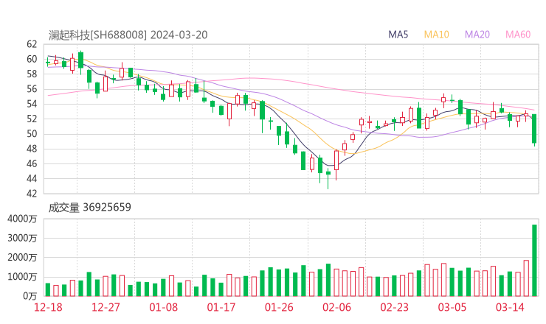Click the 4000万 volume axis label
Image resolution: width=546 pixels, height=324 pixels.
click(x=22, y=219)
